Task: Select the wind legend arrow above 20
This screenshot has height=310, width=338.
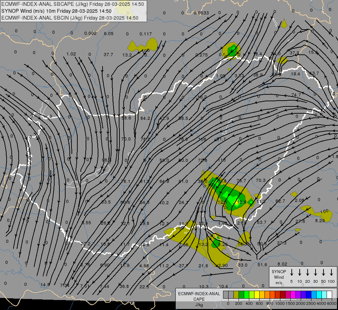Action: point(308,272)
